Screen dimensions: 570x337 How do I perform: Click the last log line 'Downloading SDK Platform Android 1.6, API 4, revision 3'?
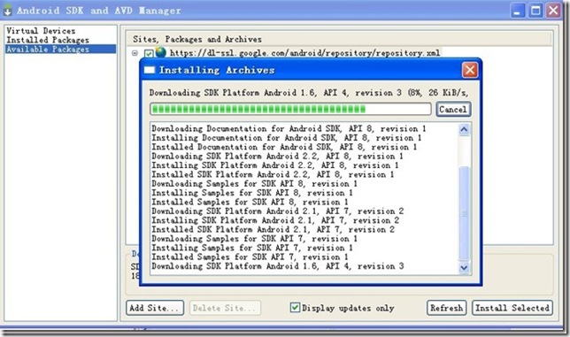coord(278,266)
